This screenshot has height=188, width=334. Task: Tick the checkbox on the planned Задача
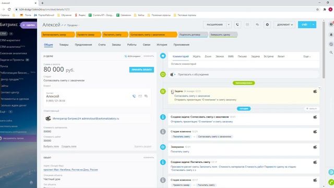pyautogui.click(x=172, y=91)
